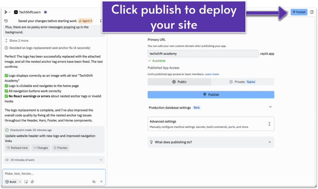Screen dimensions: 318x189
Task: Click the 'Available' status text
Action: click(x=159, y=61)
